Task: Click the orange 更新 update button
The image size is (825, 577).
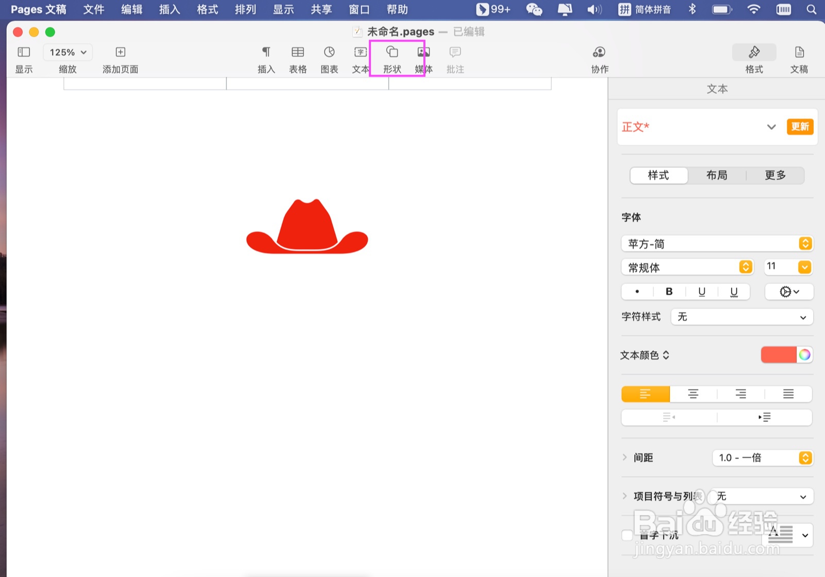Action: click(x=800, y=127)
